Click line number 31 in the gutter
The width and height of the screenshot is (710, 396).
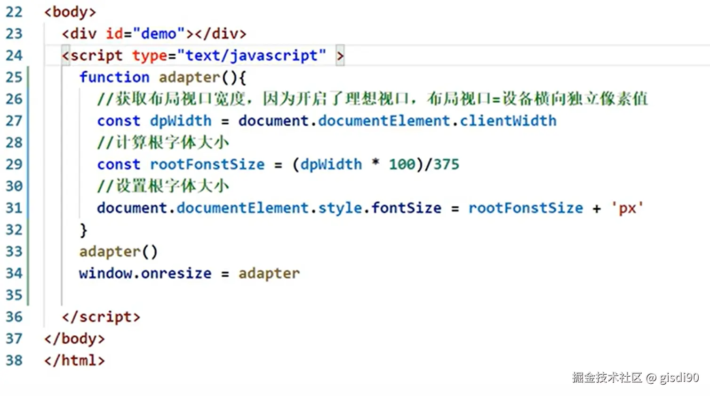14,208
